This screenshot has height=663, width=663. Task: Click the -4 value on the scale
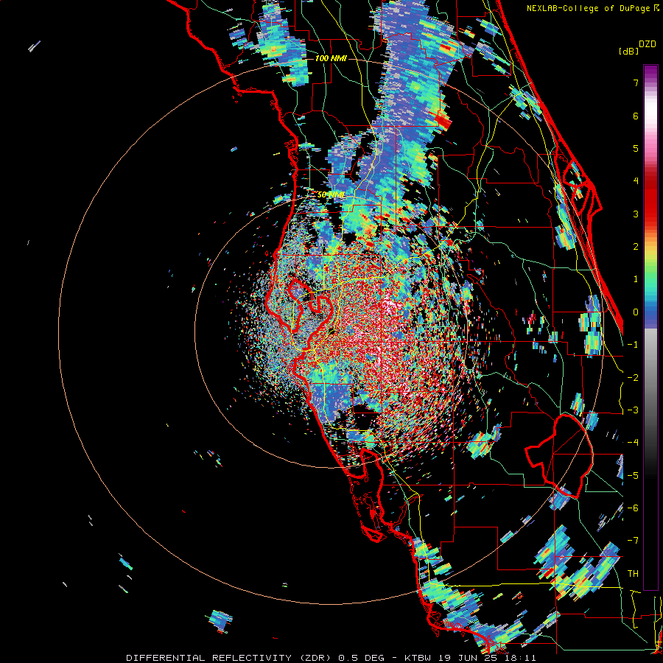633,443
